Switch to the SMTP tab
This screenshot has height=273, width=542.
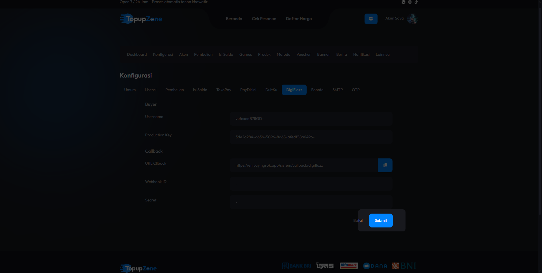point(337,90)
